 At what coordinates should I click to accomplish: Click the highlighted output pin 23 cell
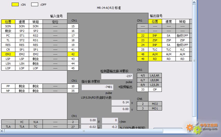143,40
